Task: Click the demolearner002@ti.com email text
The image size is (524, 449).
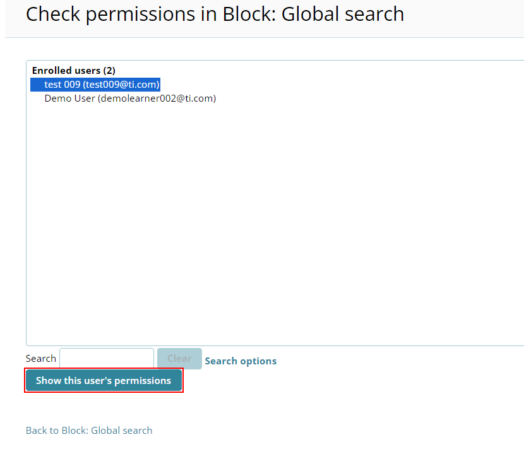Action: coord(157,99)
